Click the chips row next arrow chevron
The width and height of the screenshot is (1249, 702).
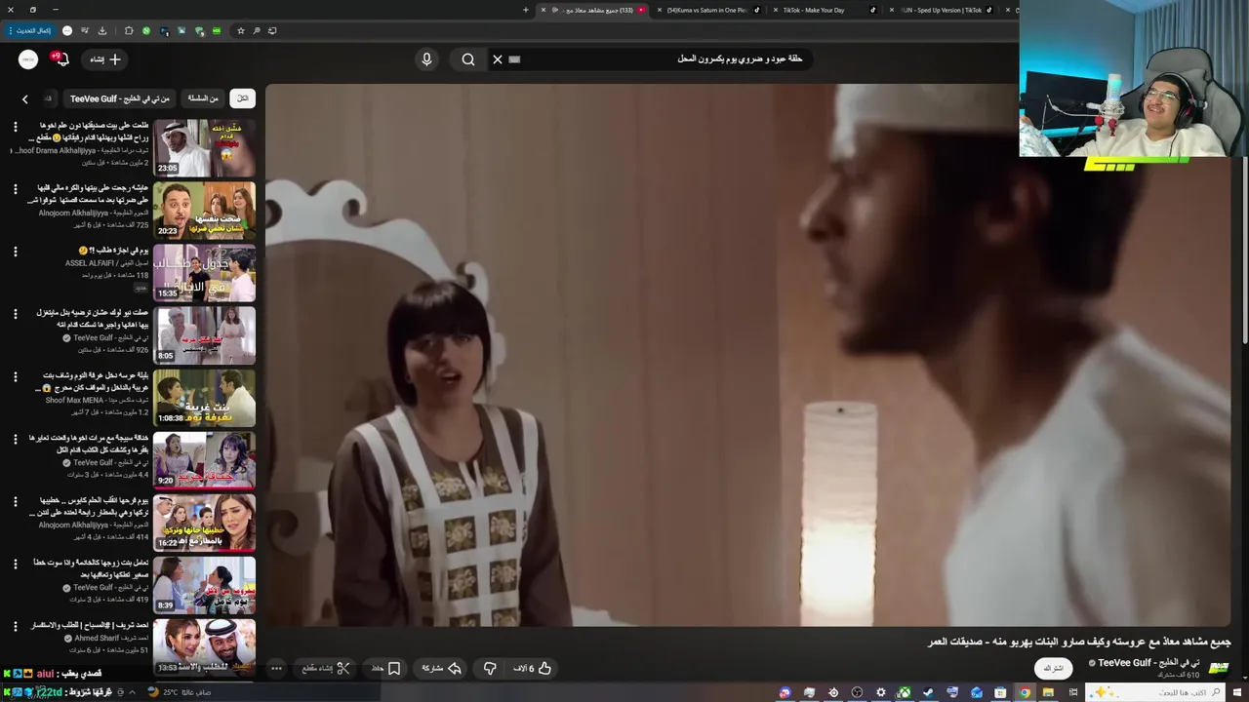[x=25, y=98]
